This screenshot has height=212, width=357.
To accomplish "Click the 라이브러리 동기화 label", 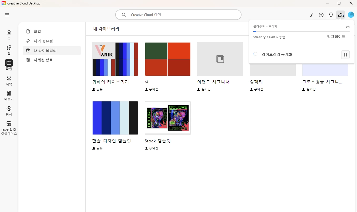I will (x=277, y=55).
